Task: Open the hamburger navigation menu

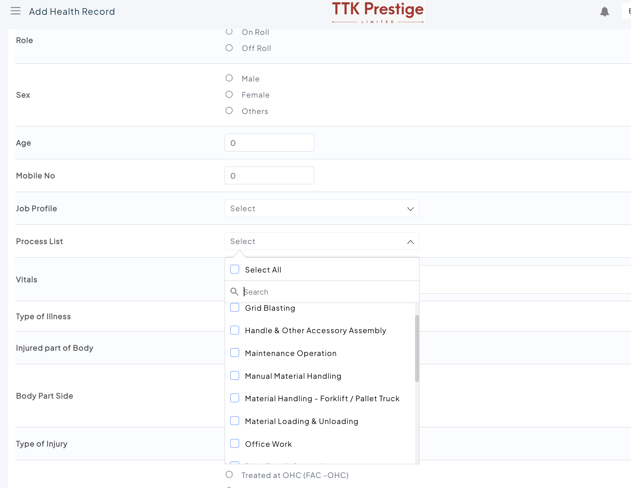Action: [15, 11]
